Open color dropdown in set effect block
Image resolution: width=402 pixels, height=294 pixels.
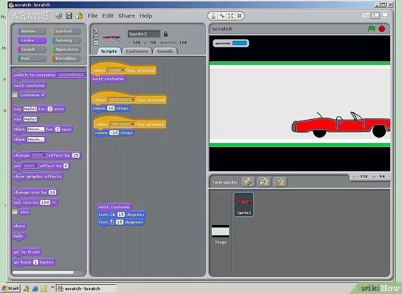(x=31, y=166)
